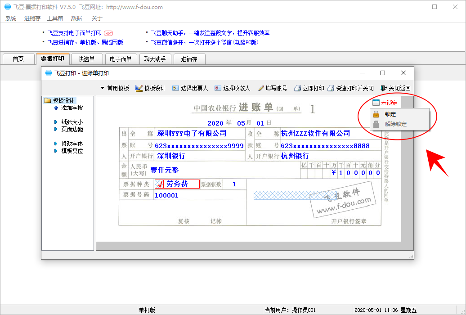
Task: Click the padlock icon for 锁定
Action: tap(376, 114)
